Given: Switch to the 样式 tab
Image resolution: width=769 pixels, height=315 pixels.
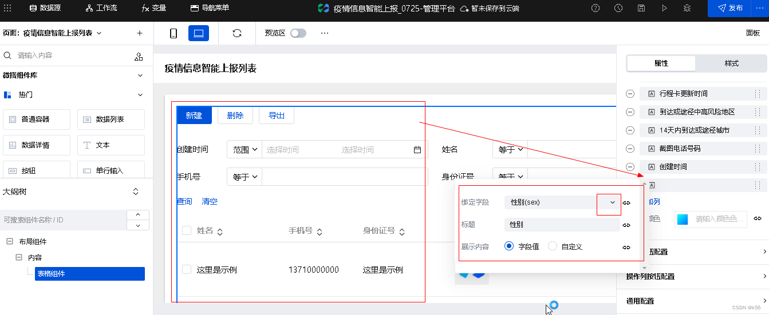Looking at the screenshot, I should [731, 63].
